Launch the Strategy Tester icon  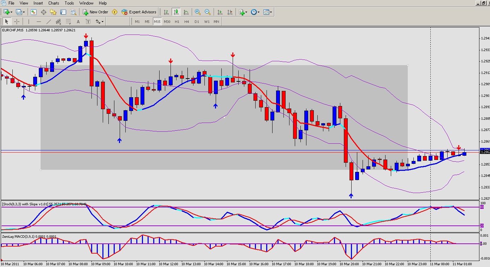pos(73,12)
